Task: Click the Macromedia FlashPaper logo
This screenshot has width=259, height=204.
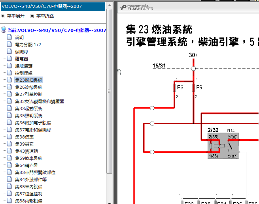Action: (137, 7)
